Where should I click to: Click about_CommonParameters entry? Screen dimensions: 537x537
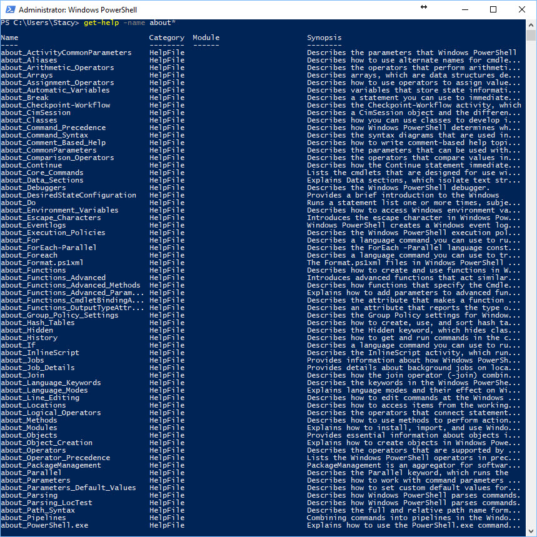(49, 150)
